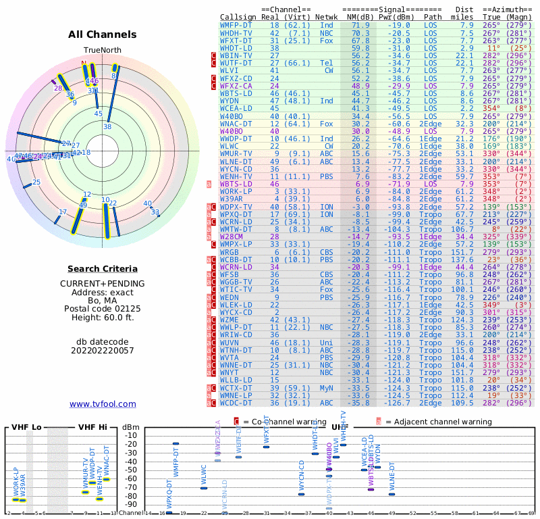Click the co-channel warning icon beside WBIN-TV
The height and width of the screenshot is (519, 540).
[213, 56]
